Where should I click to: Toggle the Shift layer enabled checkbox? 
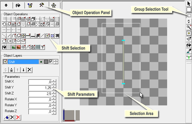(51, 62)
